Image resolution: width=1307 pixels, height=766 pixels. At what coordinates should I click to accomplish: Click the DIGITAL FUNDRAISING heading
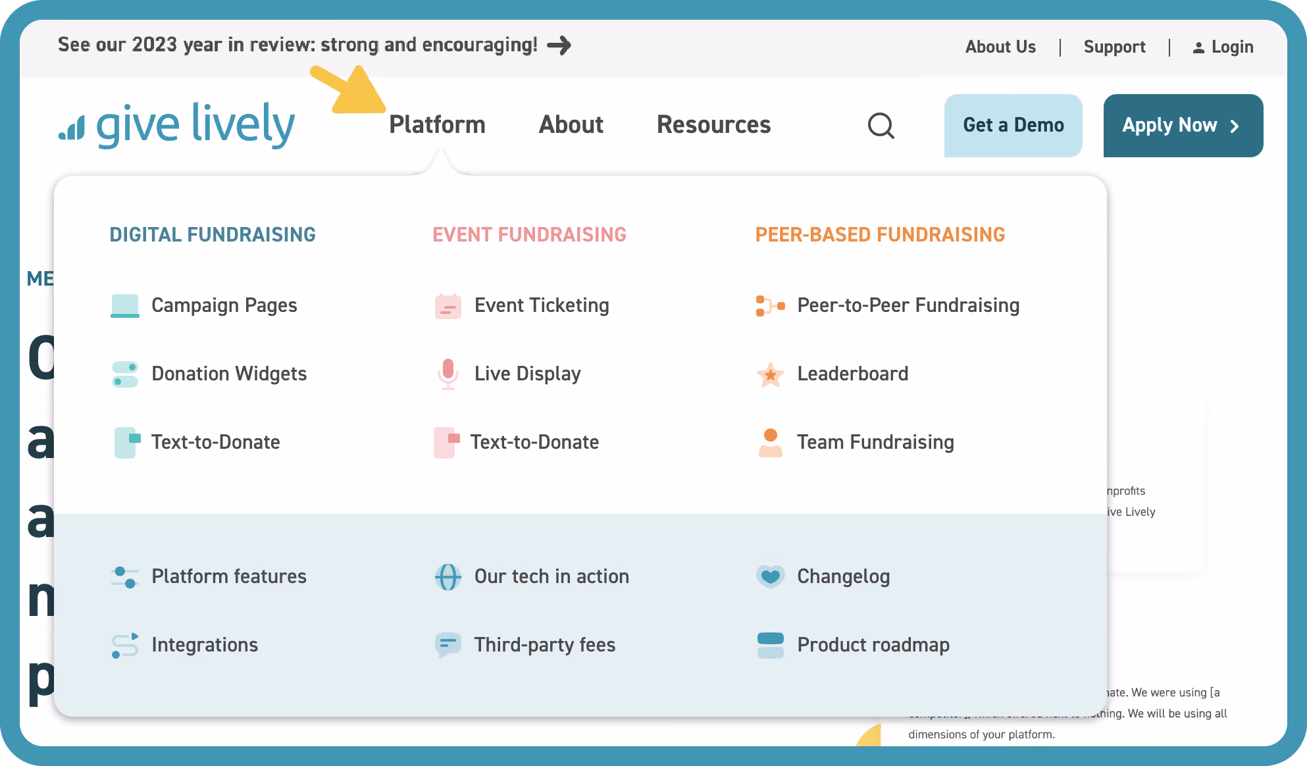click(213, 235)
